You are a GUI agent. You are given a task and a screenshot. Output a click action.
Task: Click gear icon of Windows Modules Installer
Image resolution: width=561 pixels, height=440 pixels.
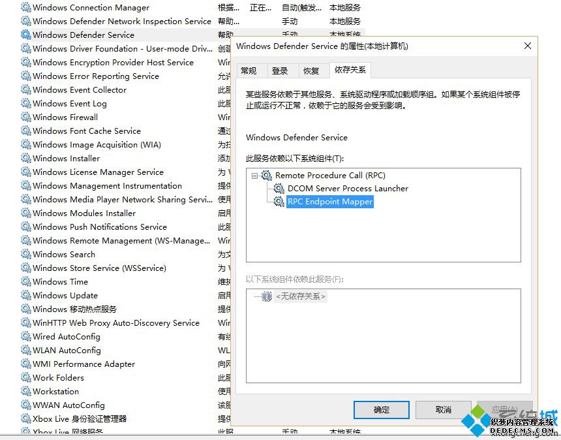(x=25, y=213)
